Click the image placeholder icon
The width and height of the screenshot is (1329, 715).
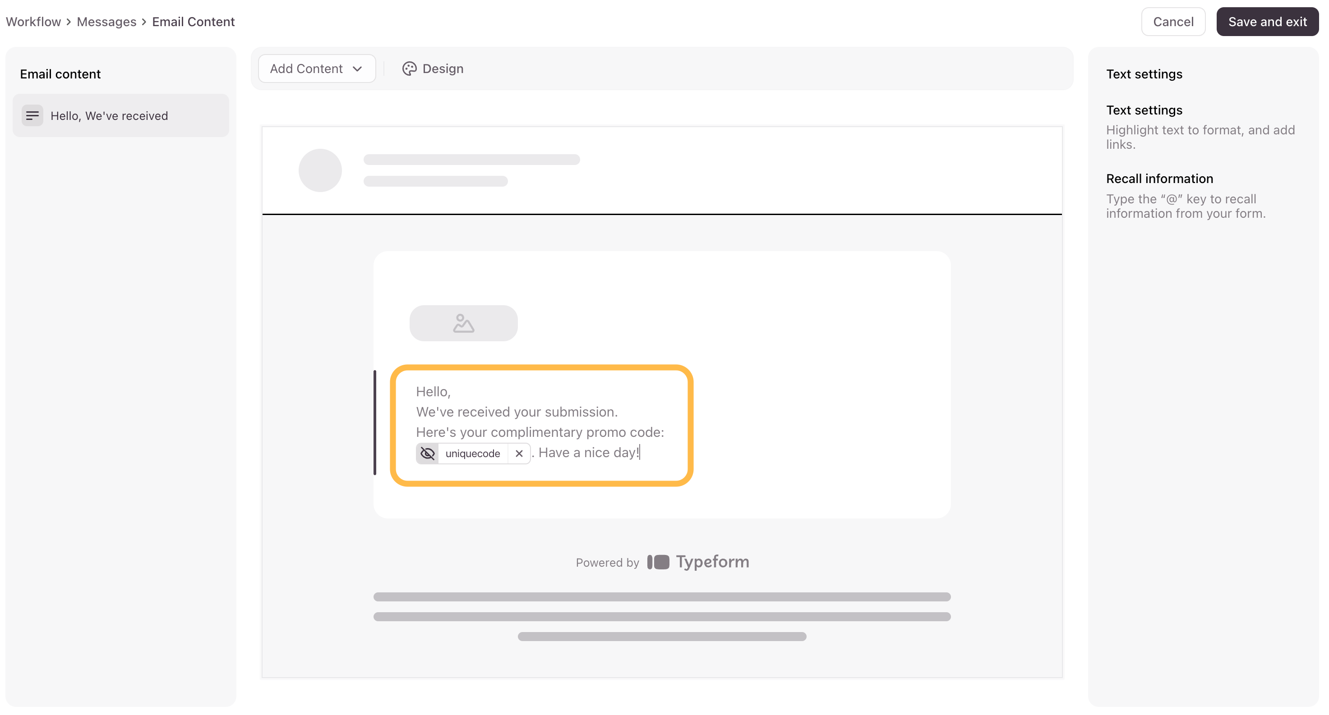pyautogui.click(x=463, y=323)
